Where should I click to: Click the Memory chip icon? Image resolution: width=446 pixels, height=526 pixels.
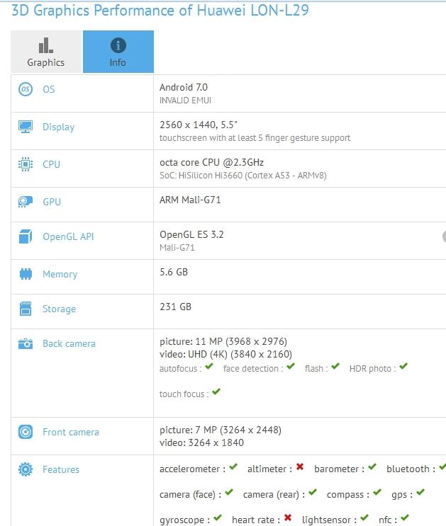26,274
